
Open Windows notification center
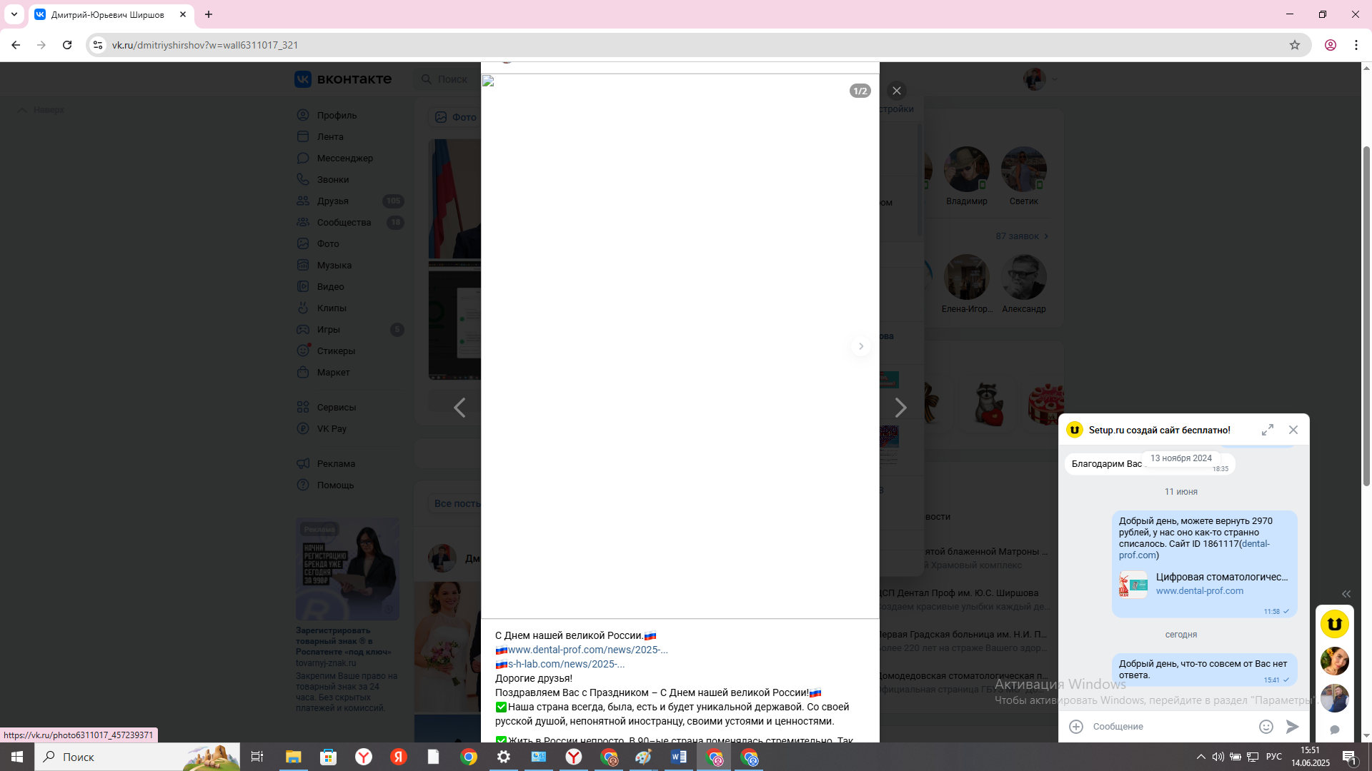pyautogui.click(x=1349, y=757)
